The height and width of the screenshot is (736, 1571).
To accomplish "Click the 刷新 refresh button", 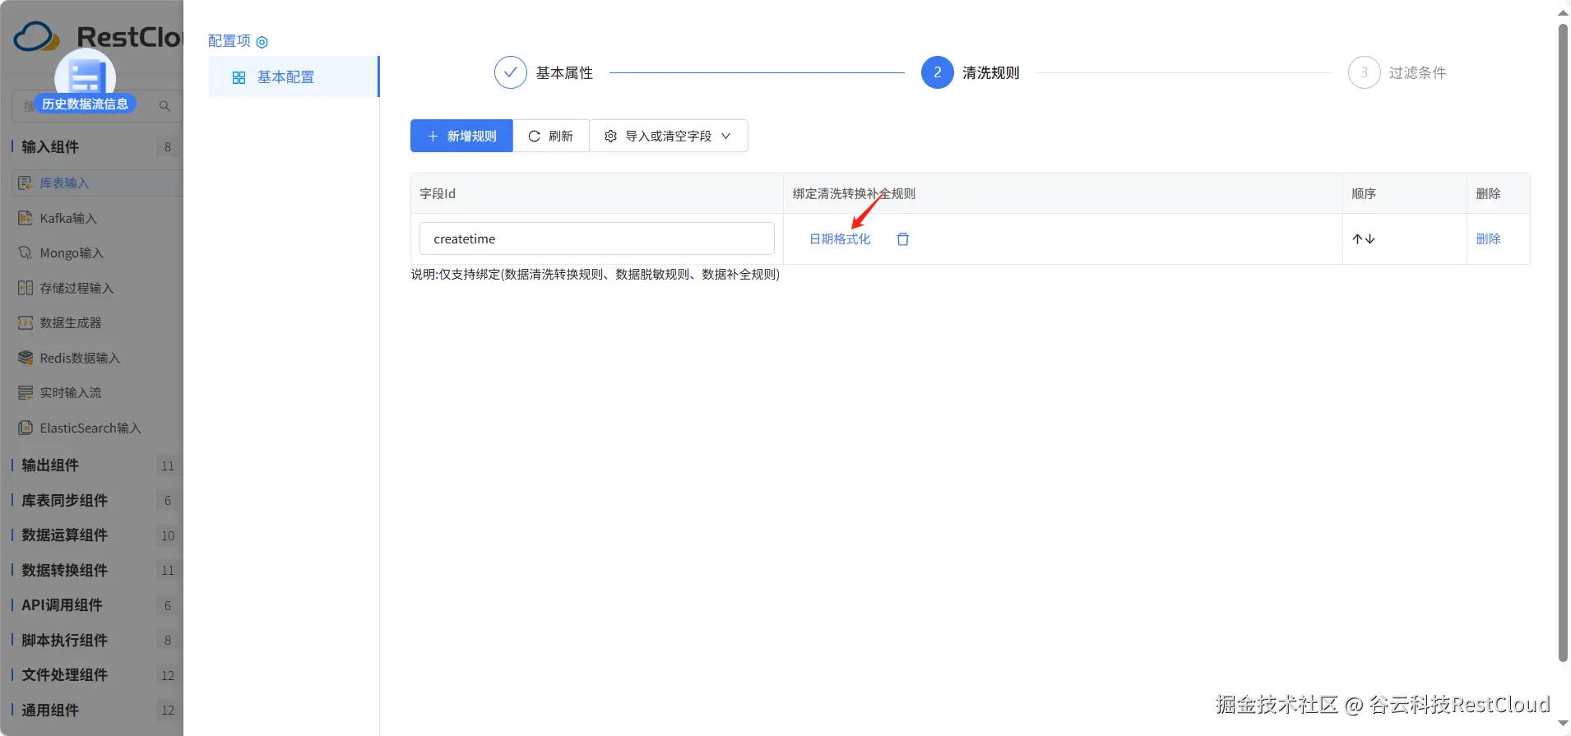I will [550, 136].
